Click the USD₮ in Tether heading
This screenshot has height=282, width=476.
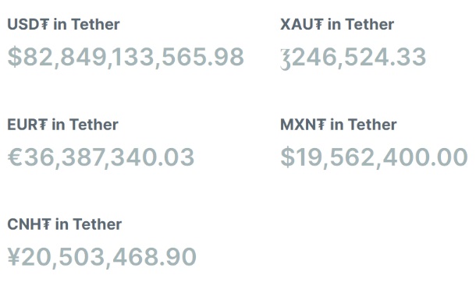(x=63, y=24)
